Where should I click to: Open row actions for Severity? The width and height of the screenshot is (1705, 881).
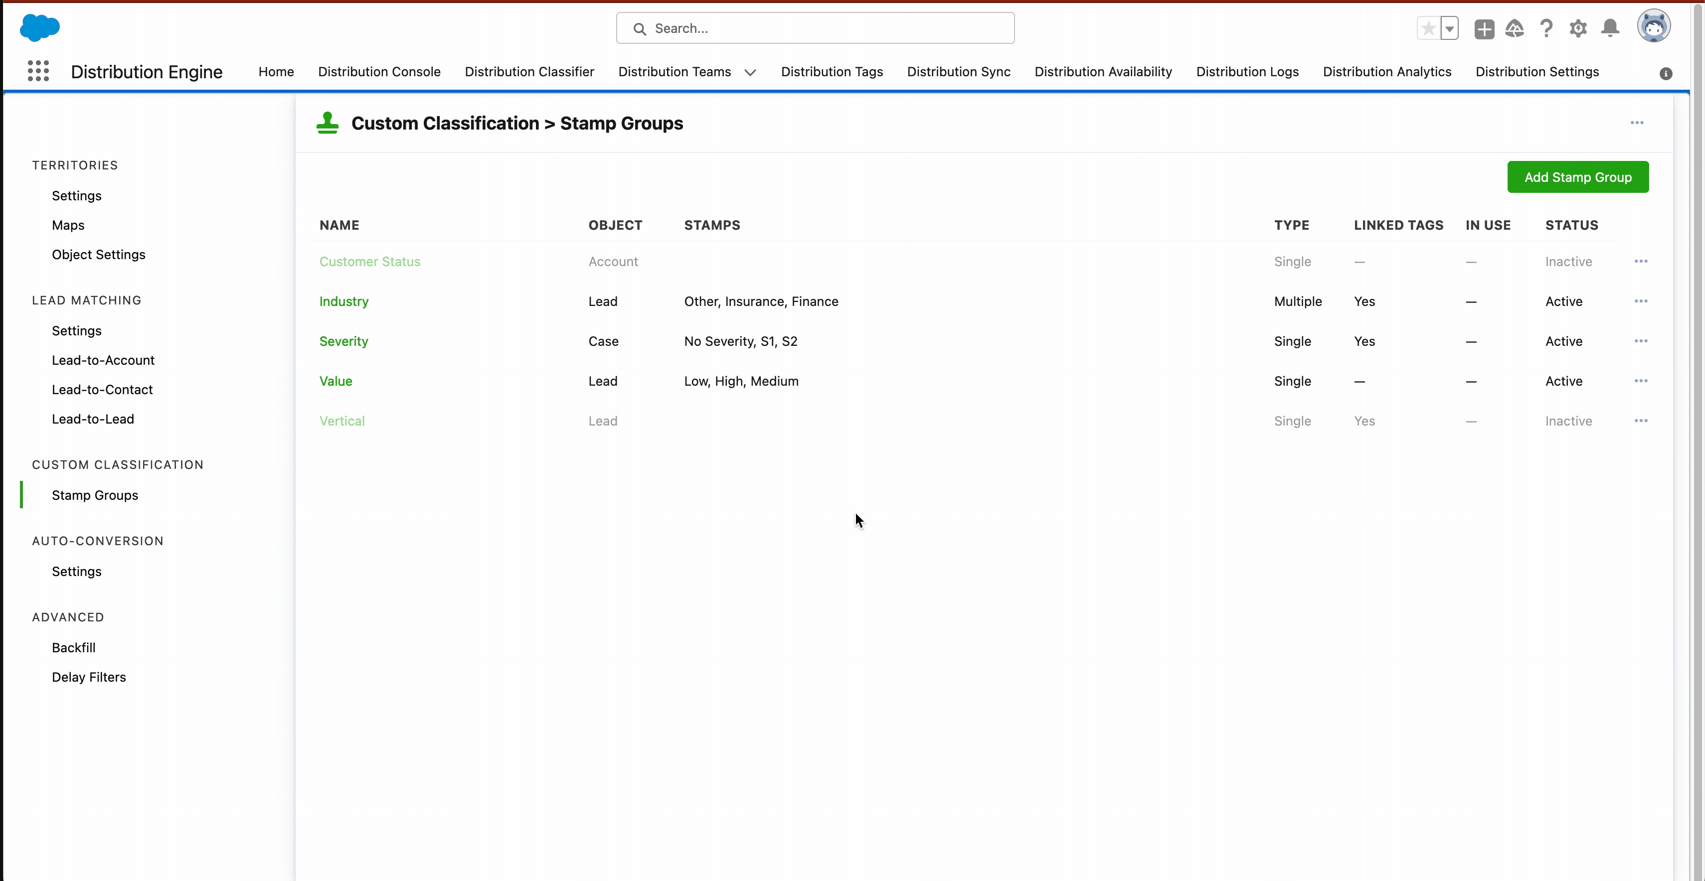(1641, 341)
